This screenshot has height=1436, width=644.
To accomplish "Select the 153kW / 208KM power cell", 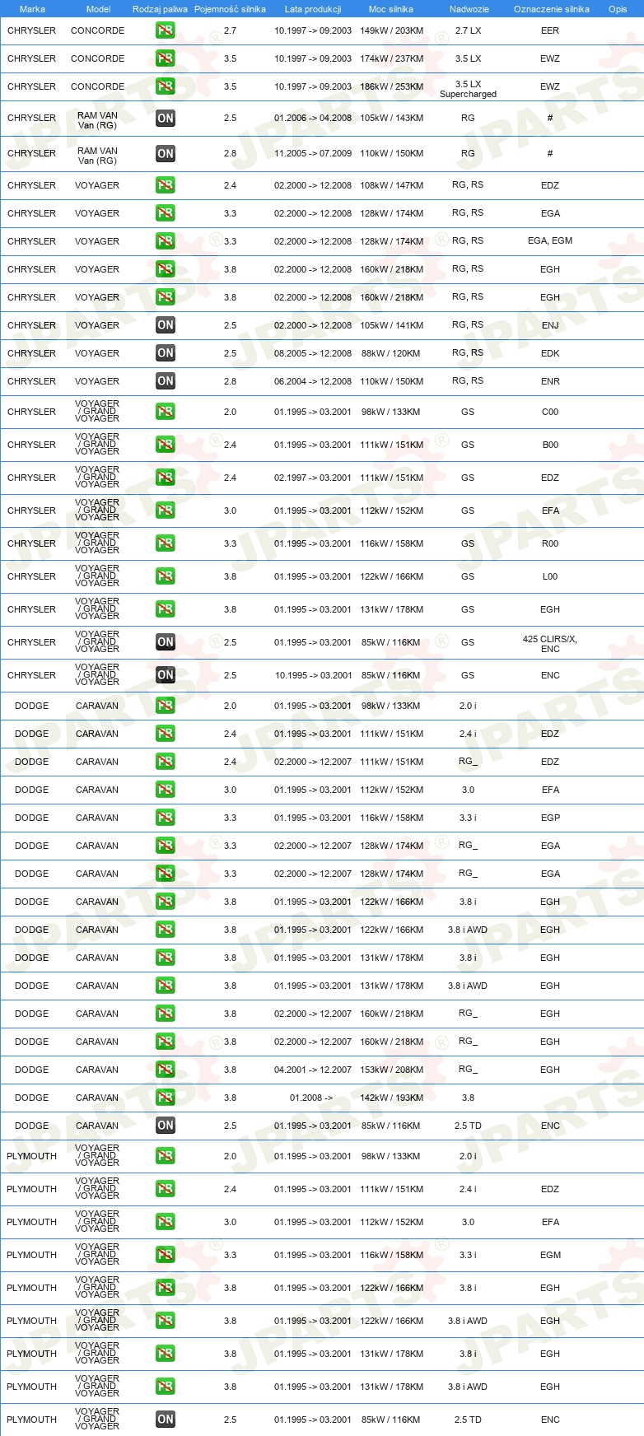I will [x=392, y=1070].
